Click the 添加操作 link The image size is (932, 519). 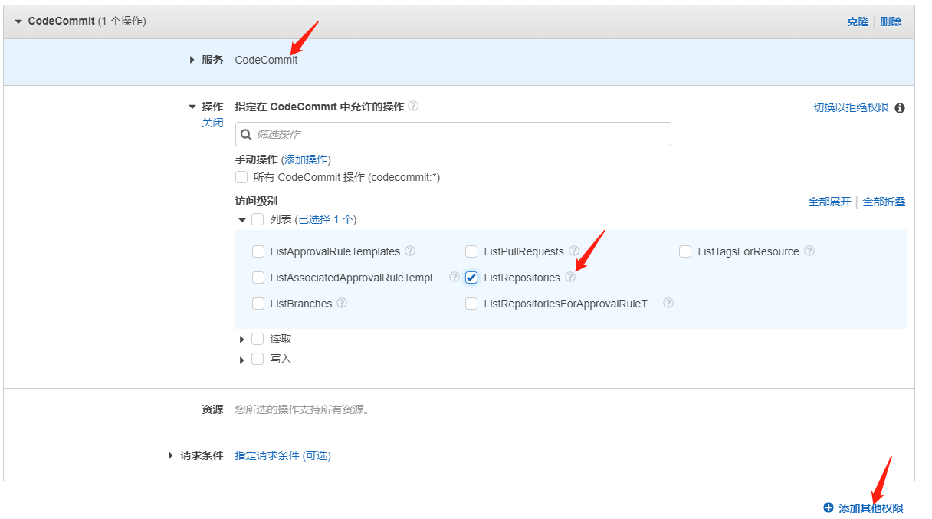(x=306, y=159)
